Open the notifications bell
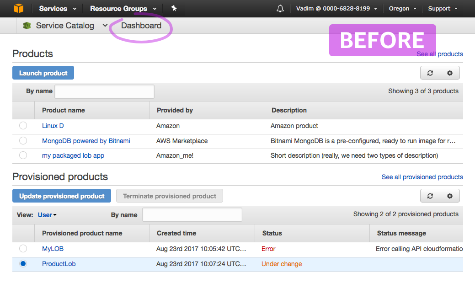The image size is (475, 283). pyautogui.click(x=280, y=9)
